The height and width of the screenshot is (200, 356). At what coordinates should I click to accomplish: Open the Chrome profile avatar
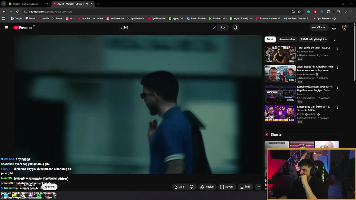click(x=345, y=12)
